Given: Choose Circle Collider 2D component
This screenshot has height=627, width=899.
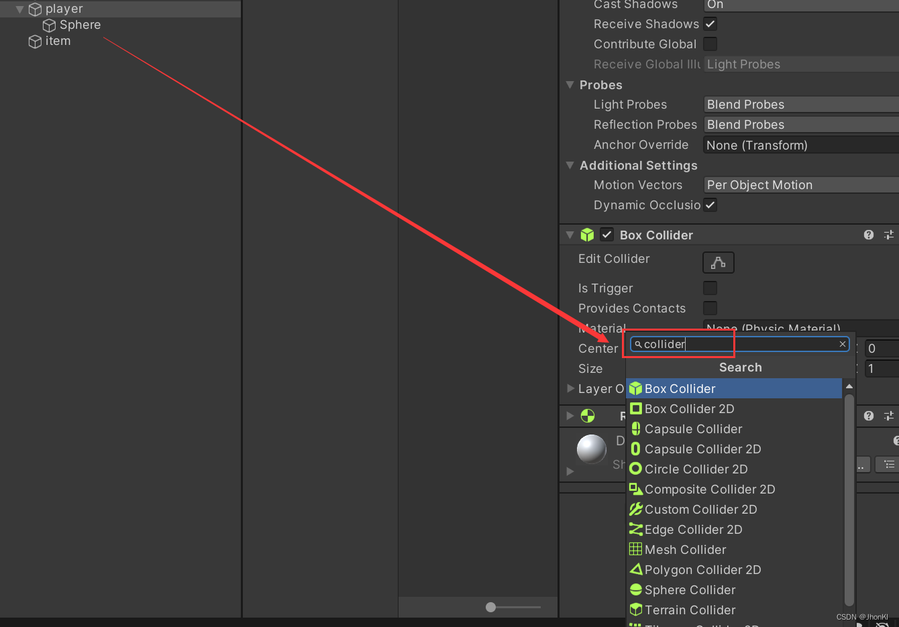Looking at the screenshot, I should click(734, 469).
